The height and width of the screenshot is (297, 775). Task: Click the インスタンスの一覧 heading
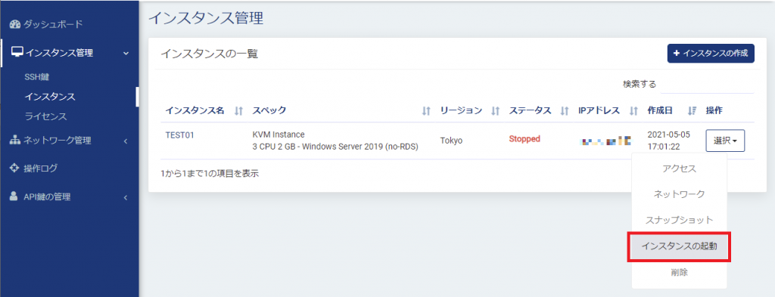click(209, 54)
